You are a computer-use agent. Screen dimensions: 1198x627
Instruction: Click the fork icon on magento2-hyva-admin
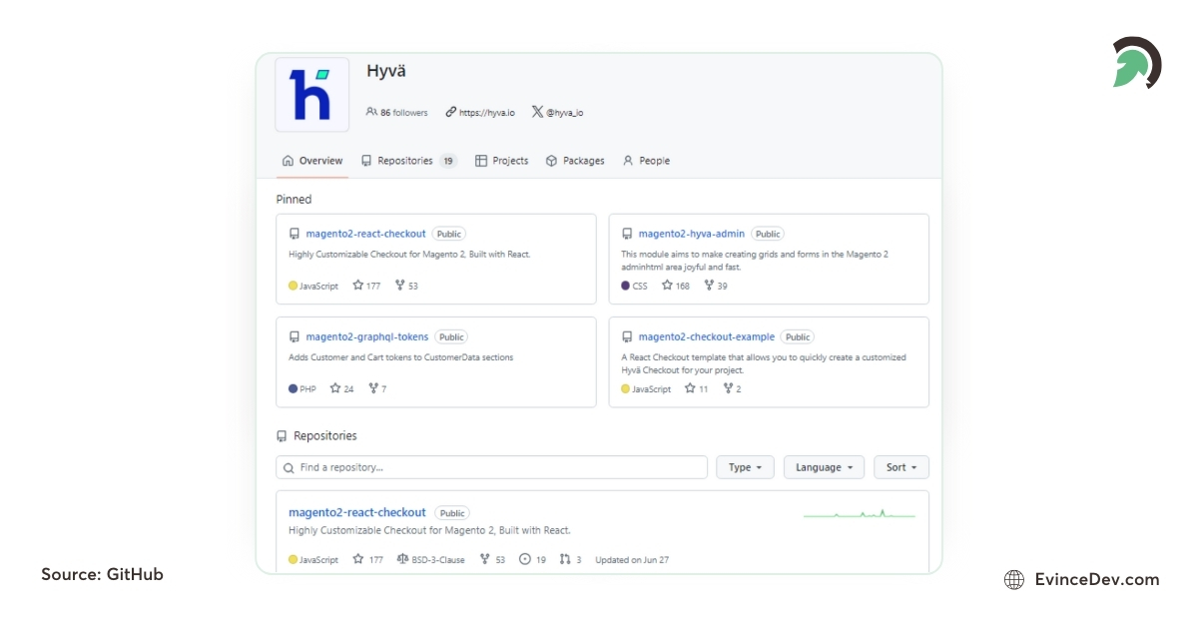(708, 286)
